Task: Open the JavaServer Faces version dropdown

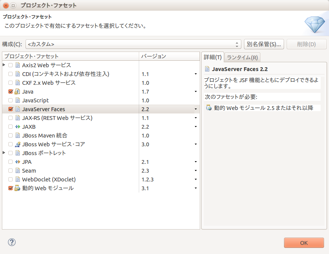Action: (195, 109)
